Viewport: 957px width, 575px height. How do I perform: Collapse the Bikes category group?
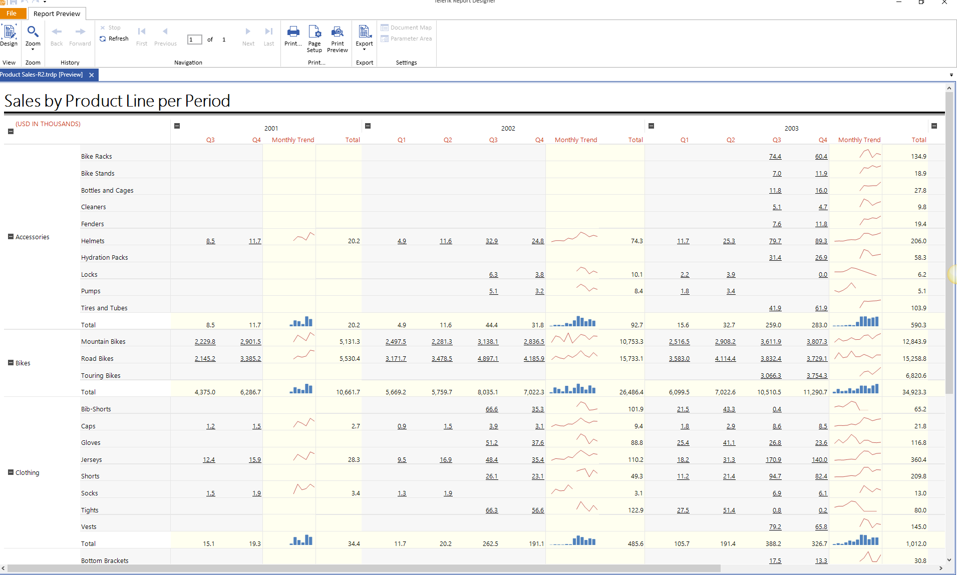coord(11,363)
